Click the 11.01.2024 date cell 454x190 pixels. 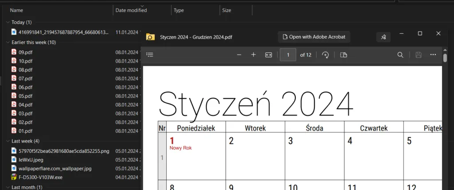tap(127, 32)
